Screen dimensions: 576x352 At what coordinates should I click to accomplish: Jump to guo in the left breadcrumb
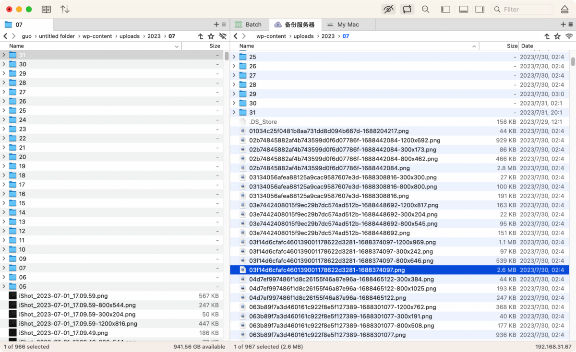pos(26,36)
